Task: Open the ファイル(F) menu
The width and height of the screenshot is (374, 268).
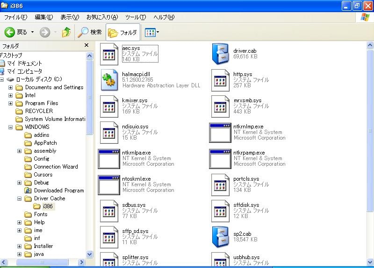Action: (x=15, y=17)
